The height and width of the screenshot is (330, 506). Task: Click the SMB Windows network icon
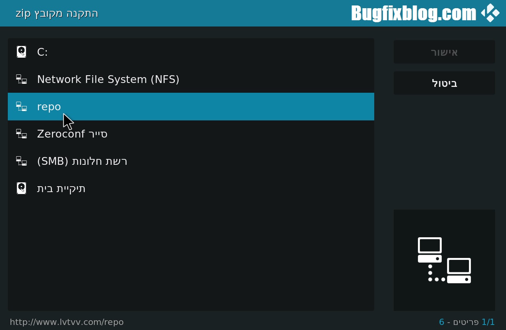(21, 161)
